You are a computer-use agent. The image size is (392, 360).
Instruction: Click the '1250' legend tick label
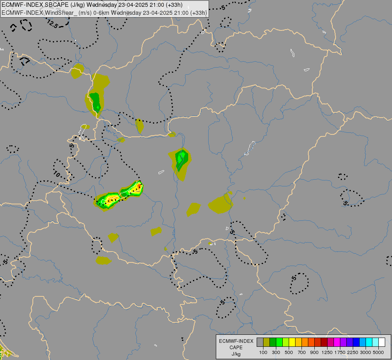click(327, 352)
